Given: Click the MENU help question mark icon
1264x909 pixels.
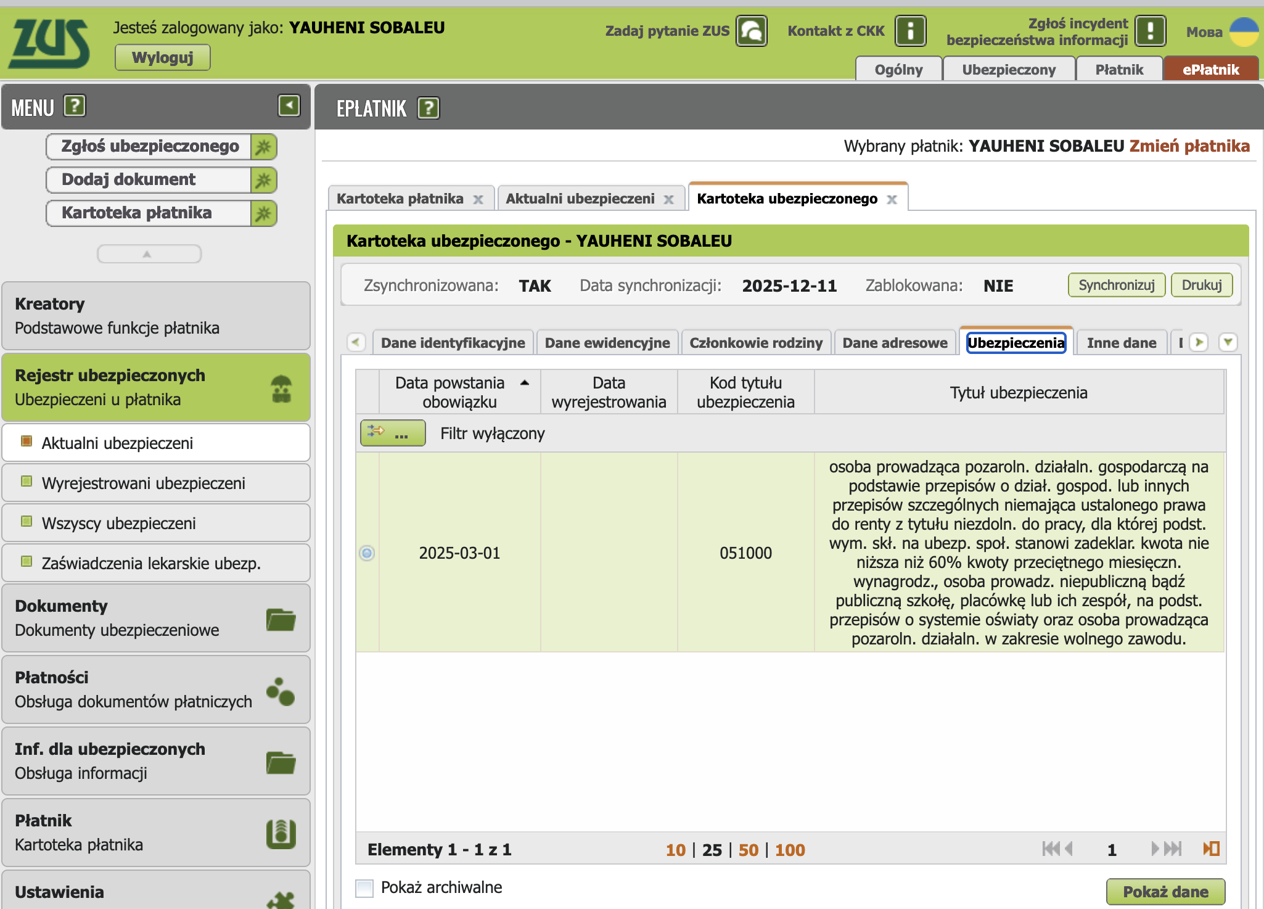Looking at the screenshot, I should [75, 106].
